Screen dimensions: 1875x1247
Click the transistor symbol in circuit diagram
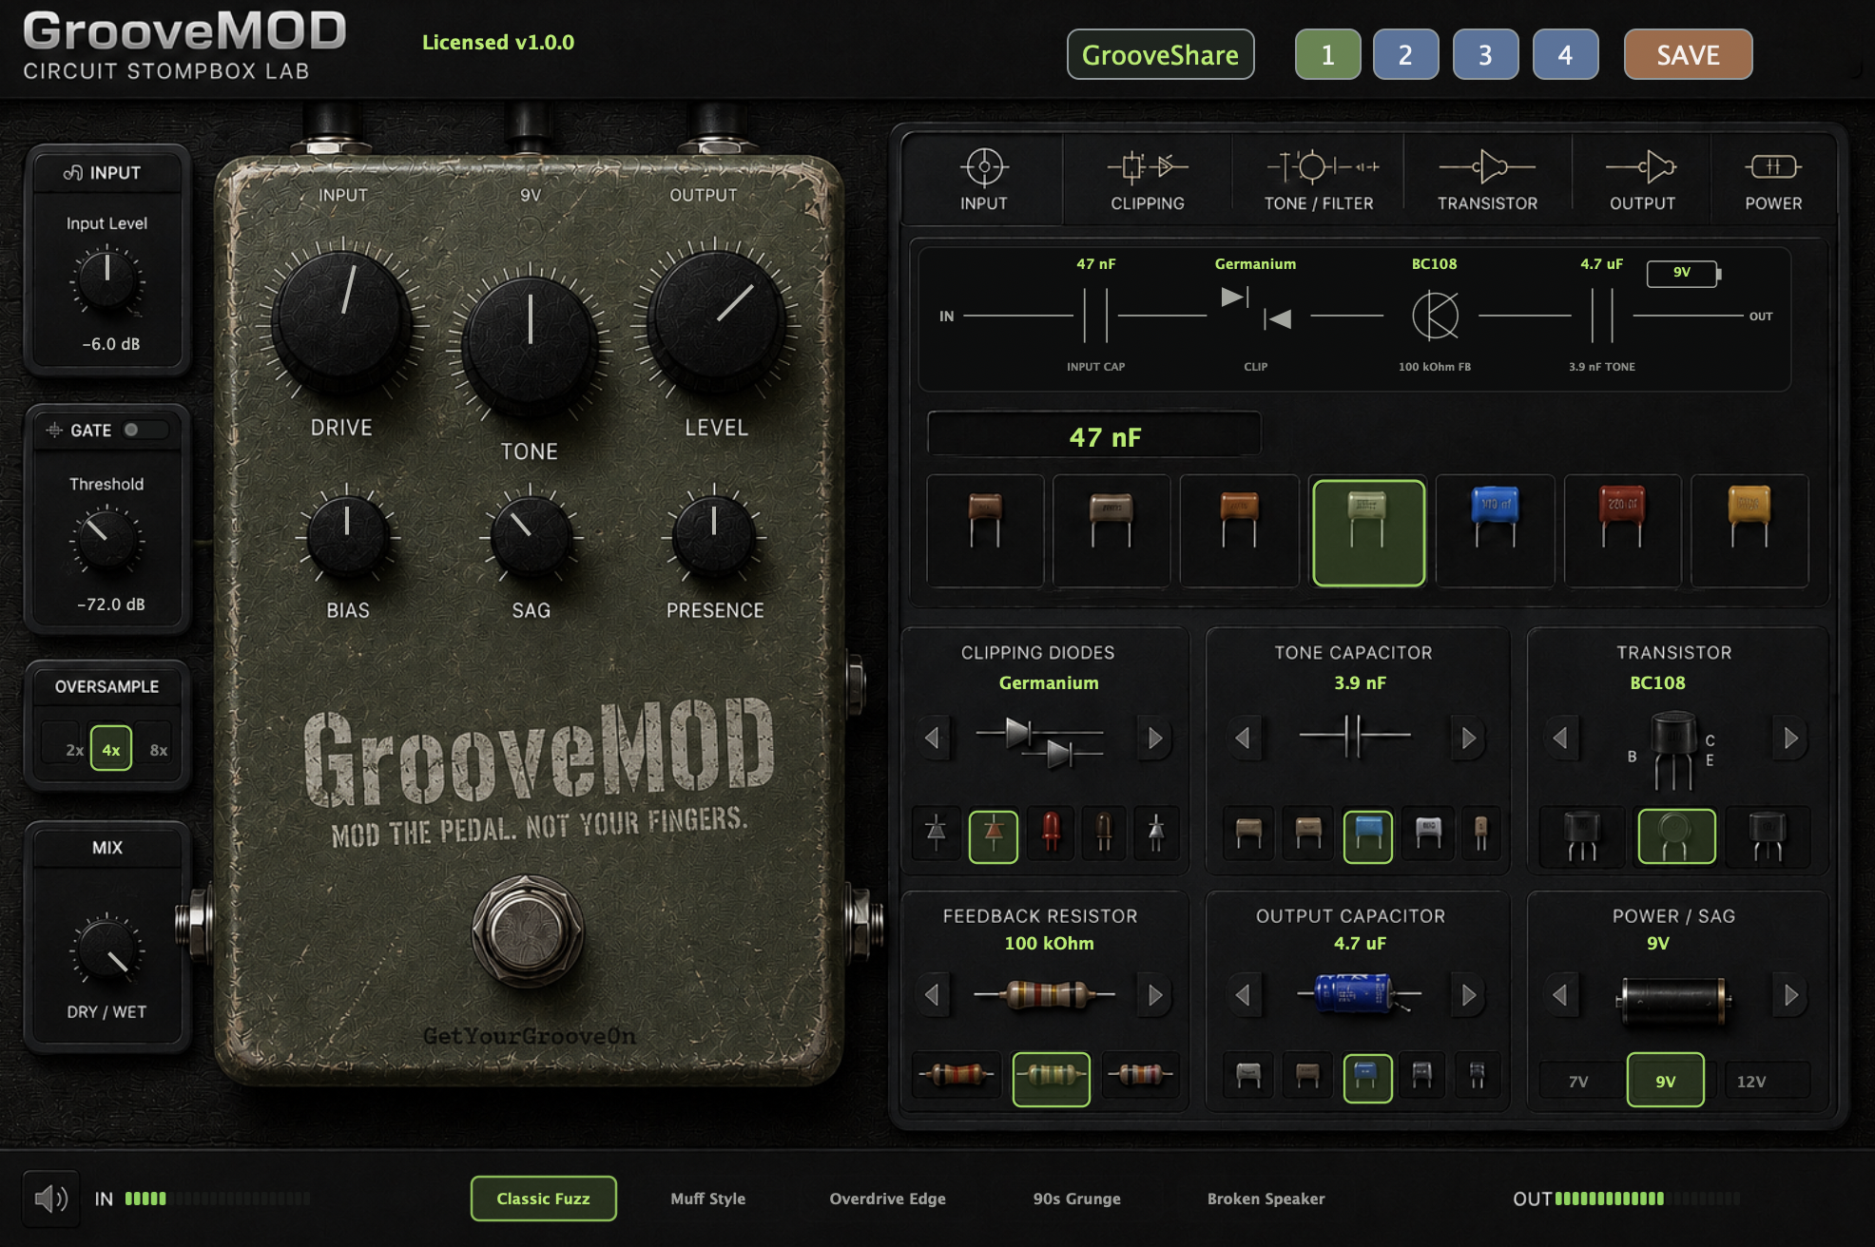point(1435,316)
